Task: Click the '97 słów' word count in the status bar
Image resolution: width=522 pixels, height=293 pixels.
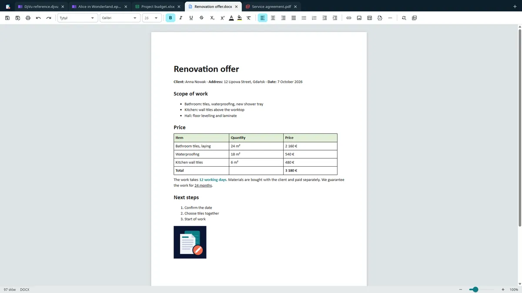Action: [x=10, y=290]
